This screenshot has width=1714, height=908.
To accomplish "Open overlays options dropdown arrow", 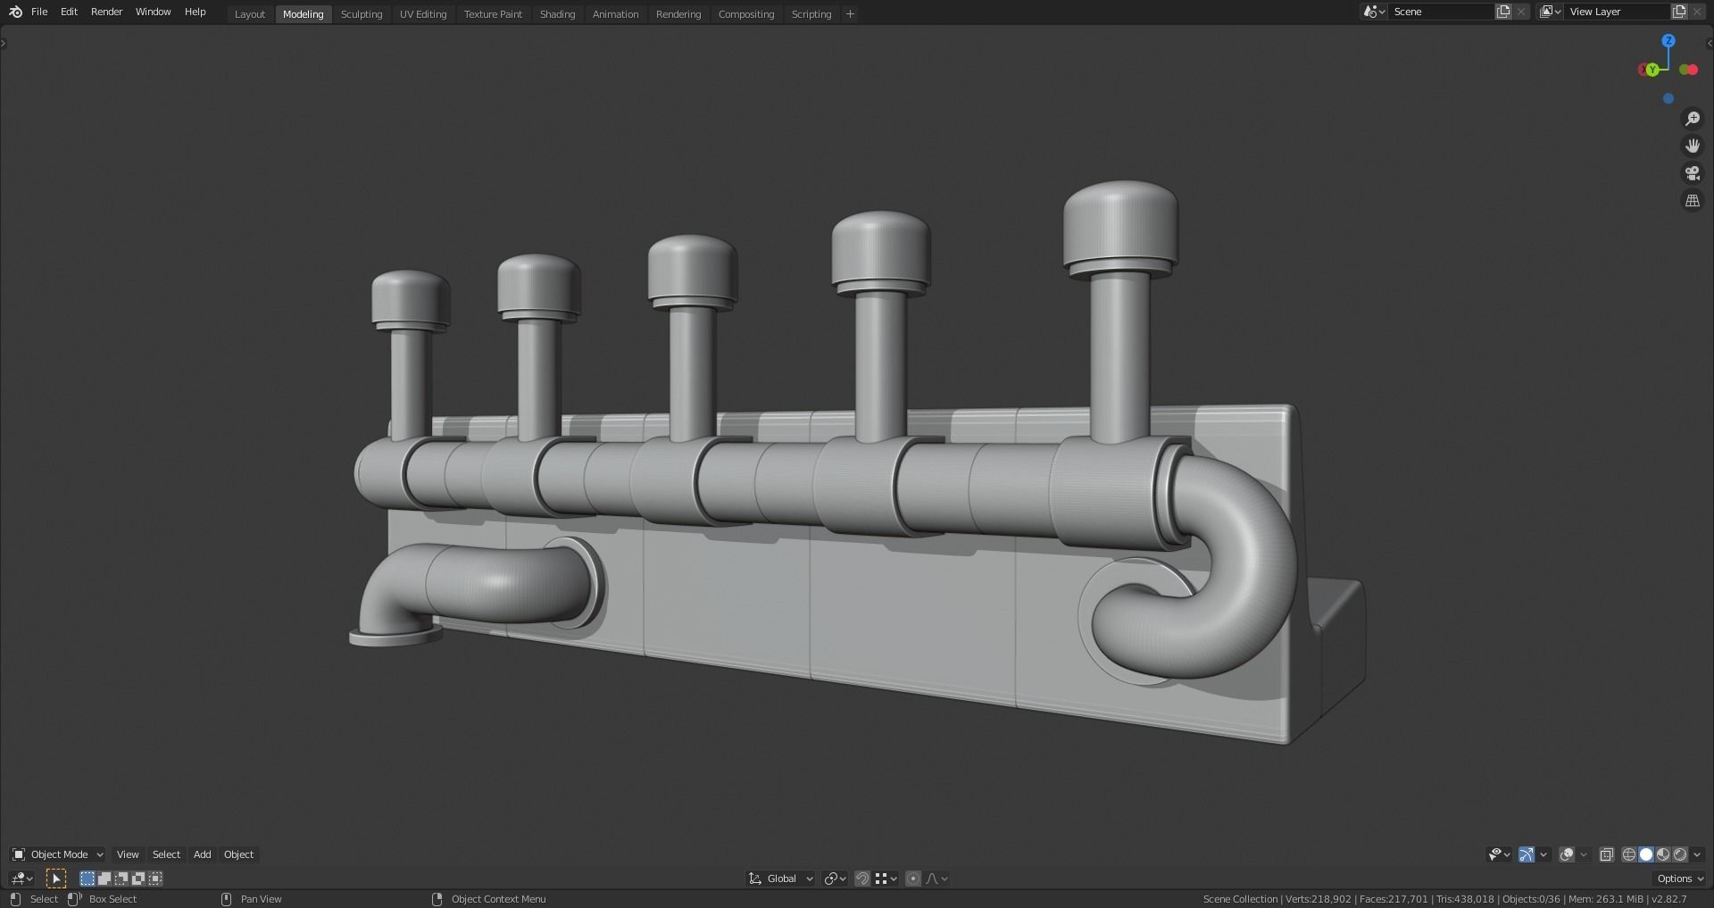I will tap(1584, 854).
